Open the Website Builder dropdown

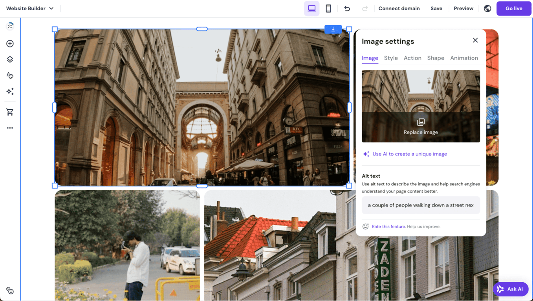30,8
